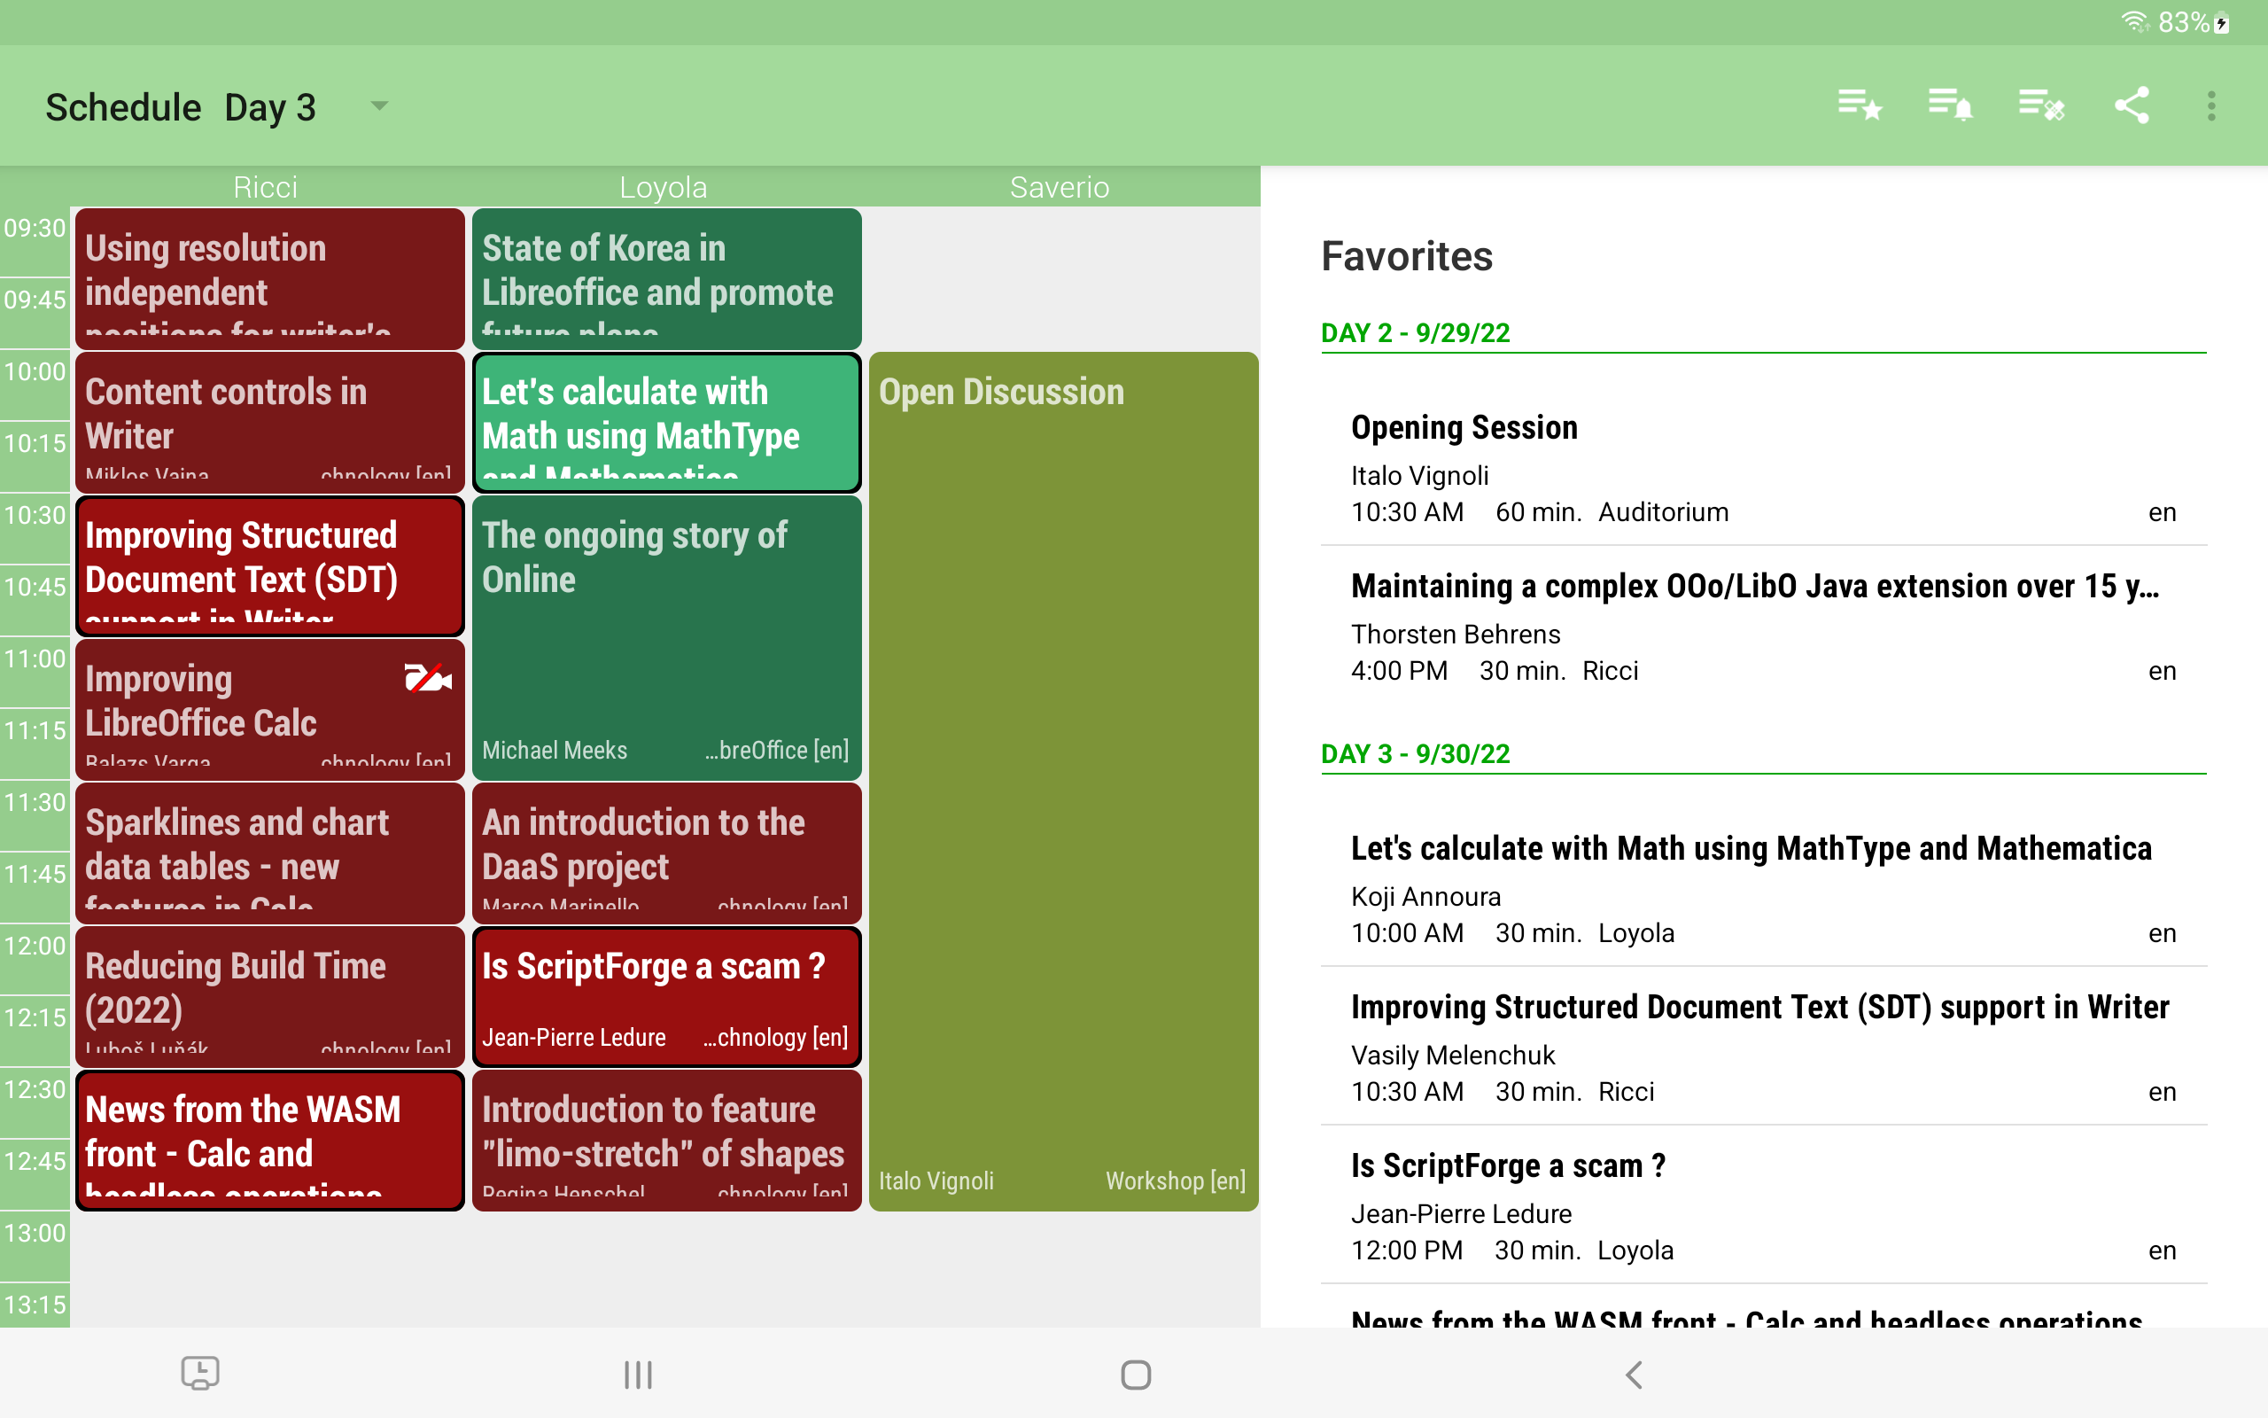
Task: Open 'Improving Structured Document Text' schedule card
Action: click(x=270, y=565)
